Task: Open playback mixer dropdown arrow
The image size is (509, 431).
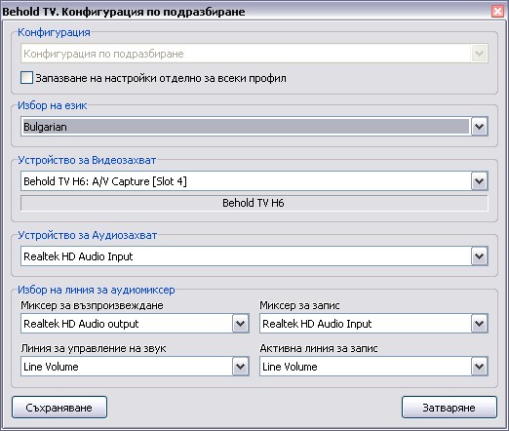Action: (241, 324)
